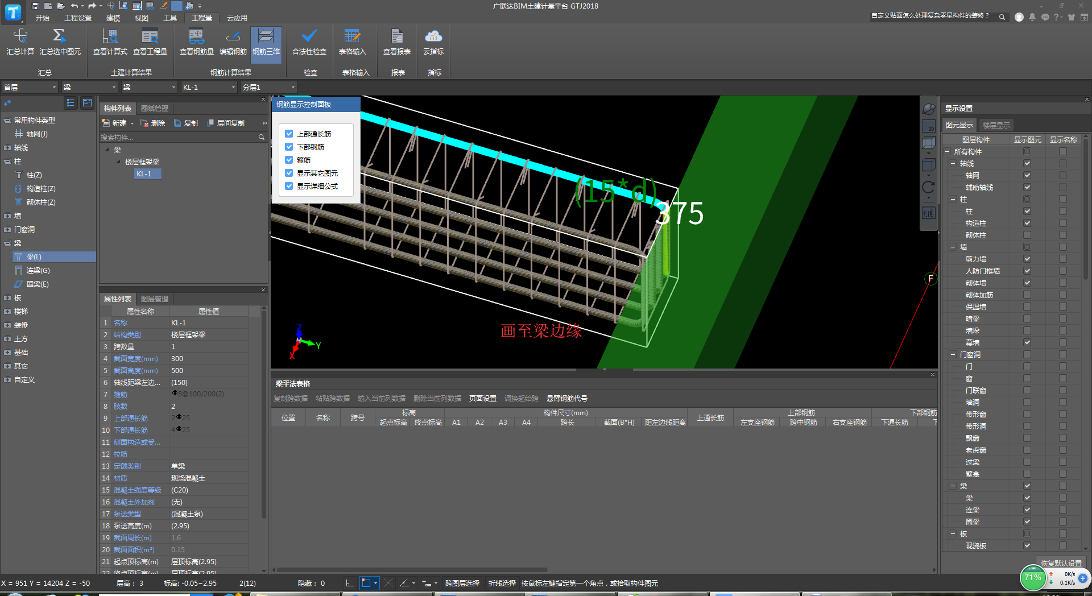Click the GTJ application logo icon

point(13,12)
